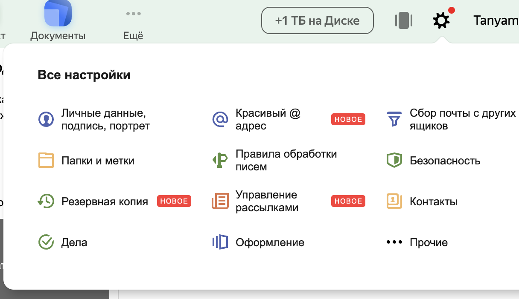
Task: Open the 'Ещё' three-dots menu
Action: click(x=133, y=14)
